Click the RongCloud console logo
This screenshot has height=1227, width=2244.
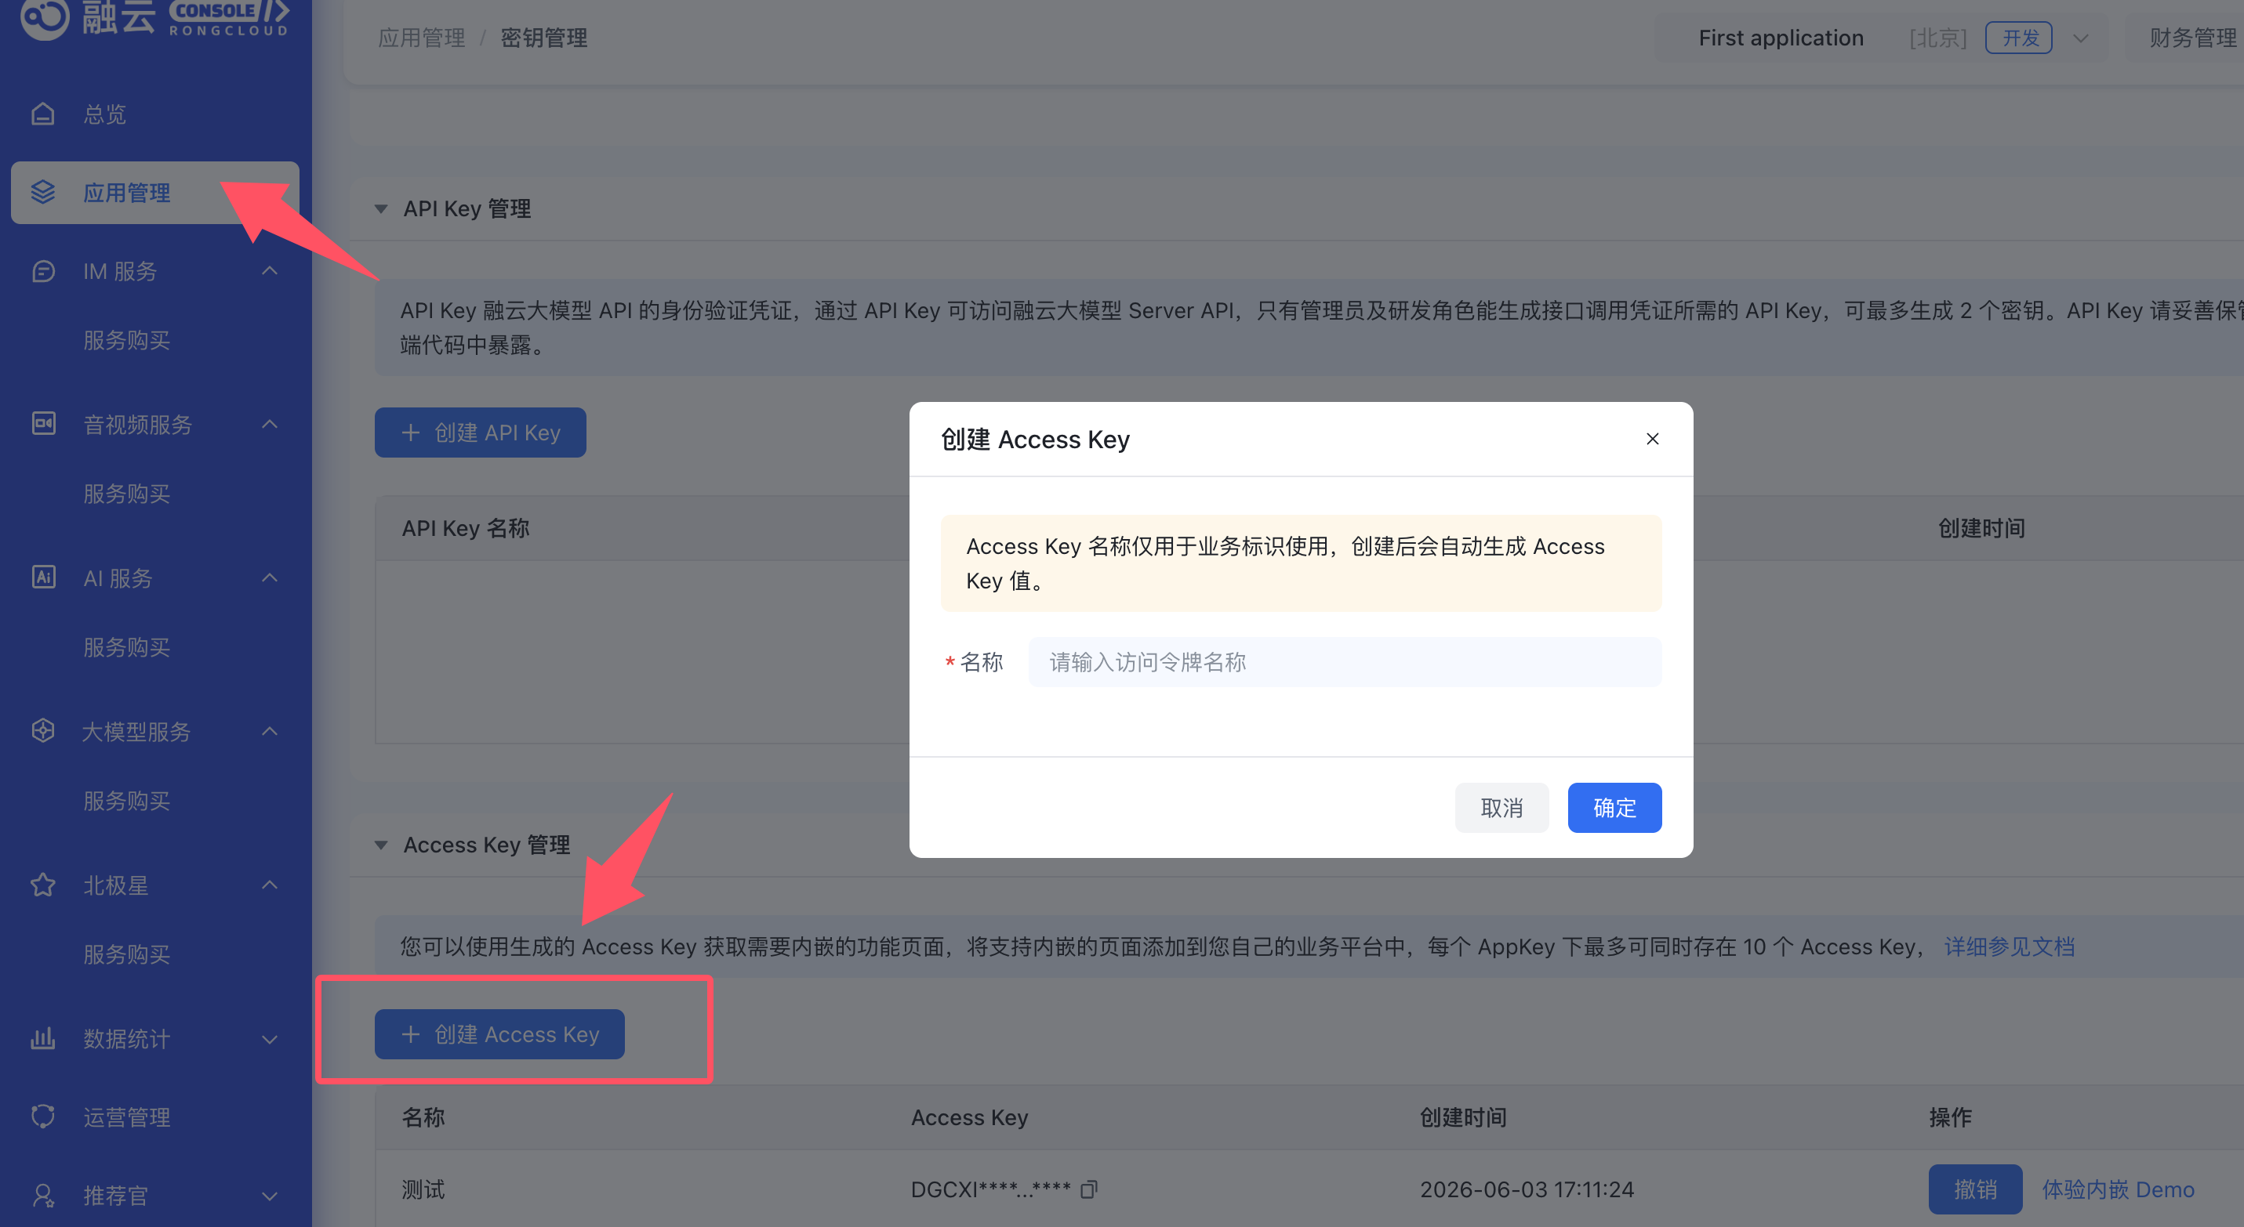pyautogui.click(x=155, y=17)
